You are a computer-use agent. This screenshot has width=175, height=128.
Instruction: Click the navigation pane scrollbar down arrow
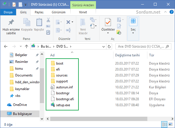[x=42, y=119]
